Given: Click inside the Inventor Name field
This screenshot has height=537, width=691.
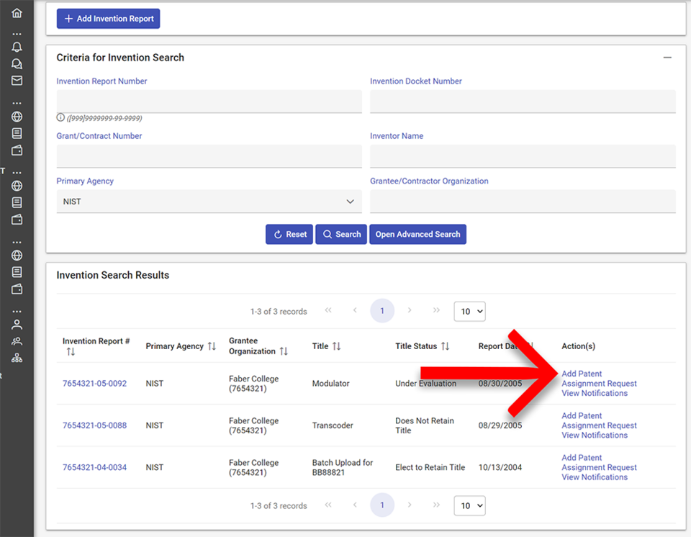Looking at the screenshot, I should 522,156.
